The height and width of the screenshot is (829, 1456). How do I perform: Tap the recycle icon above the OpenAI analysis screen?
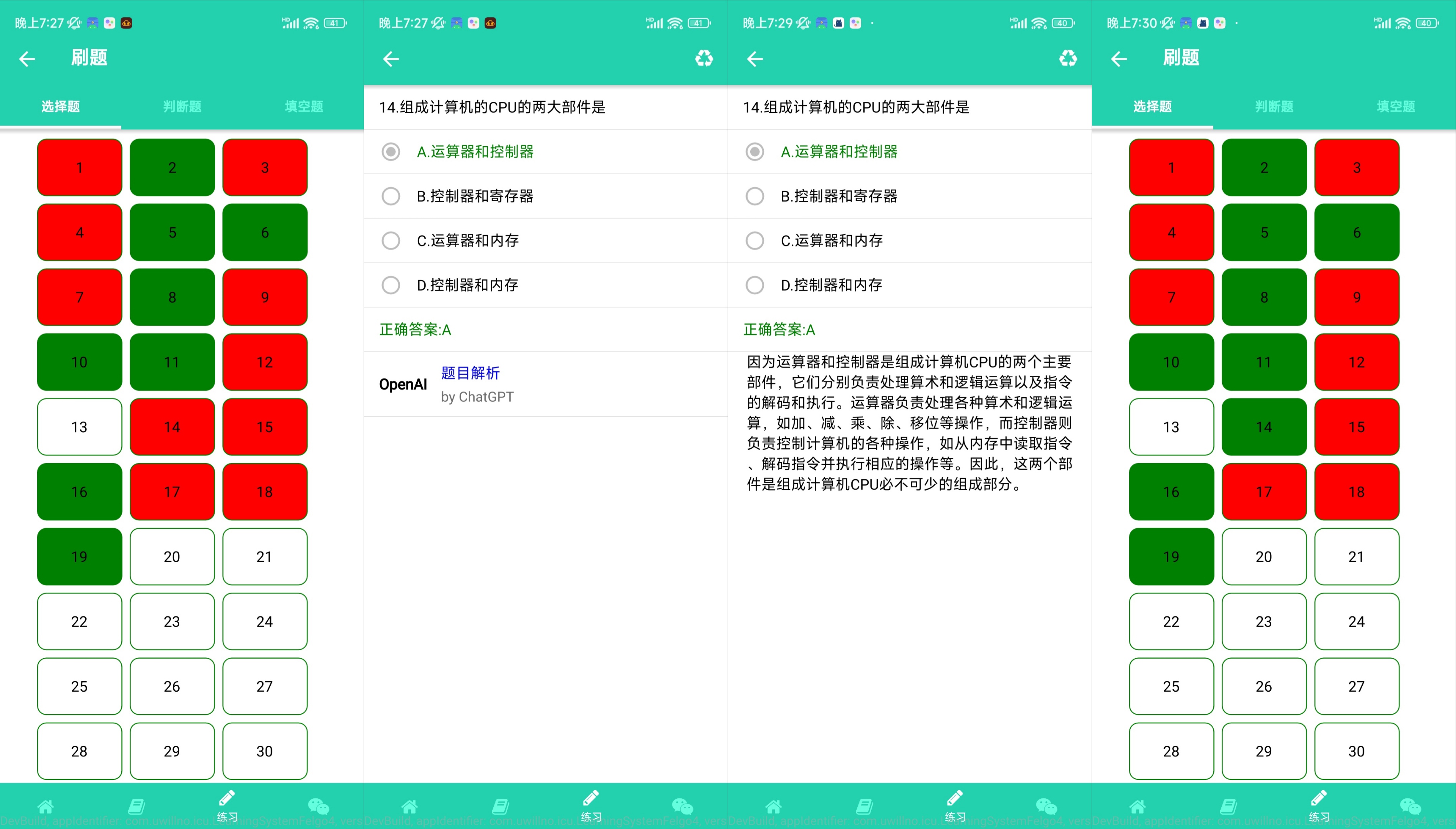[704, 58]
